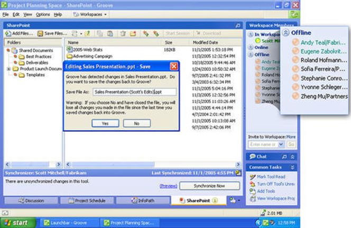Switch to the Project Schedule tab
Viewport: 351px width, 228px height.
[87, 200]
